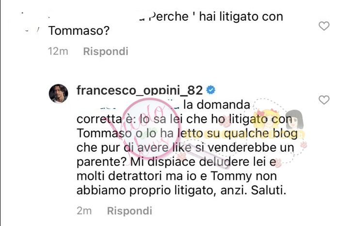Like francesco_oppini_82's reply with the heart
This screenshot has width=349, height=226.
[x=324, y=100]
